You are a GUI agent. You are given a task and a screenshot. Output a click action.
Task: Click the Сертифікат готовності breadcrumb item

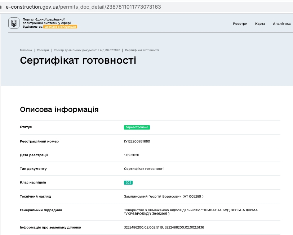click(x=142, y=50)
